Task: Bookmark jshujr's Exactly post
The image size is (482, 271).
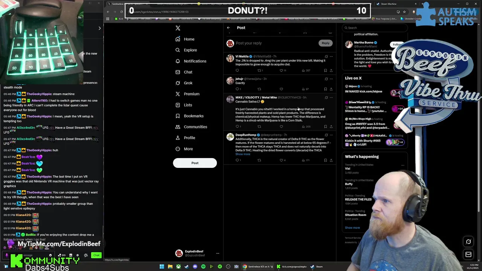Action: click(x=325, y=89)
